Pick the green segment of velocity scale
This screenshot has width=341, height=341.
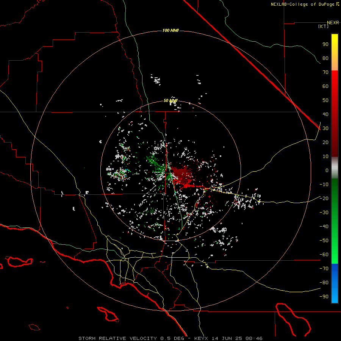point(335,221)
